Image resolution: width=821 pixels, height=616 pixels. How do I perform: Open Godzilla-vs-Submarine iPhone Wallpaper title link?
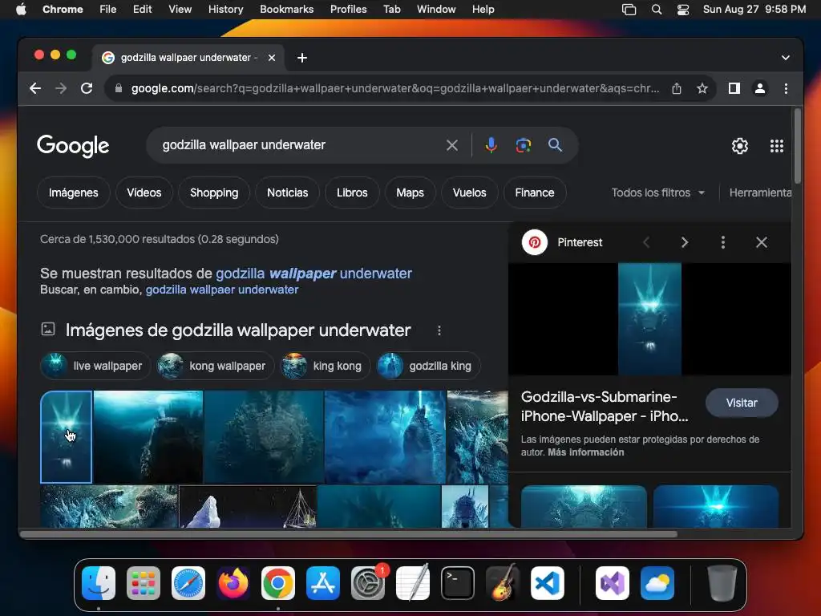pyautogui.click(x=605, y=407)
